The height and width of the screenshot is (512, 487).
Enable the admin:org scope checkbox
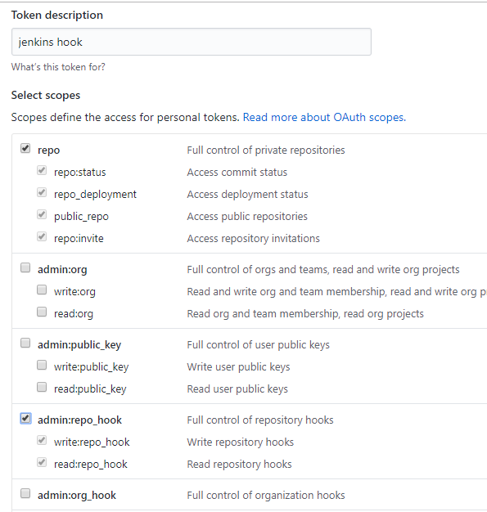[25, 267]
